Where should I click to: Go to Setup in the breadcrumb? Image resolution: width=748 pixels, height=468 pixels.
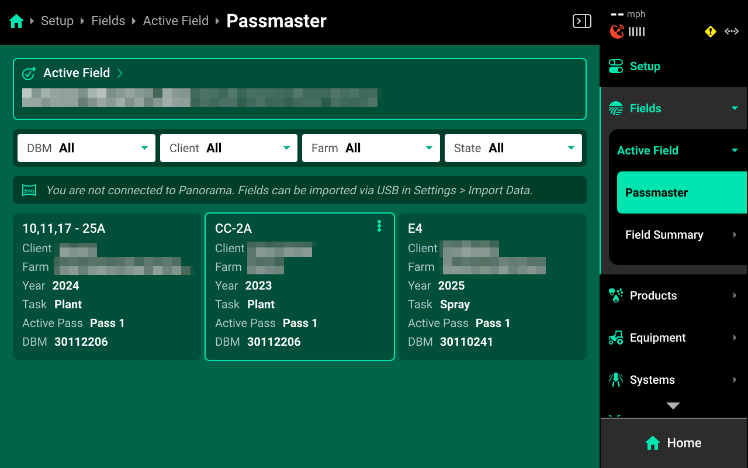57,21
